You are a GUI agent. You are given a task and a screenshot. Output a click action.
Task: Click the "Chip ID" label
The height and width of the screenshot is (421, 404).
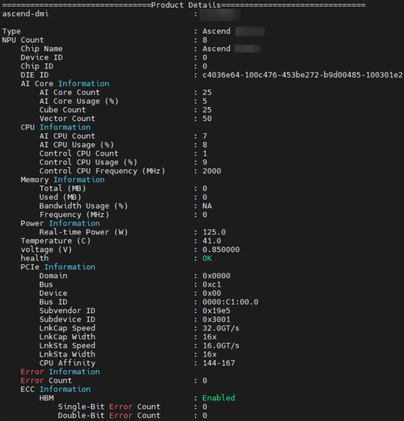pos(37,66)
